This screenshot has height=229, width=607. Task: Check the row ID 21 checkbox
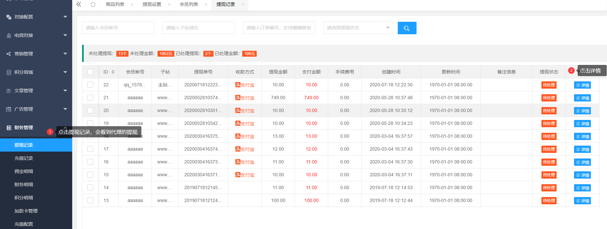(90, 98)
